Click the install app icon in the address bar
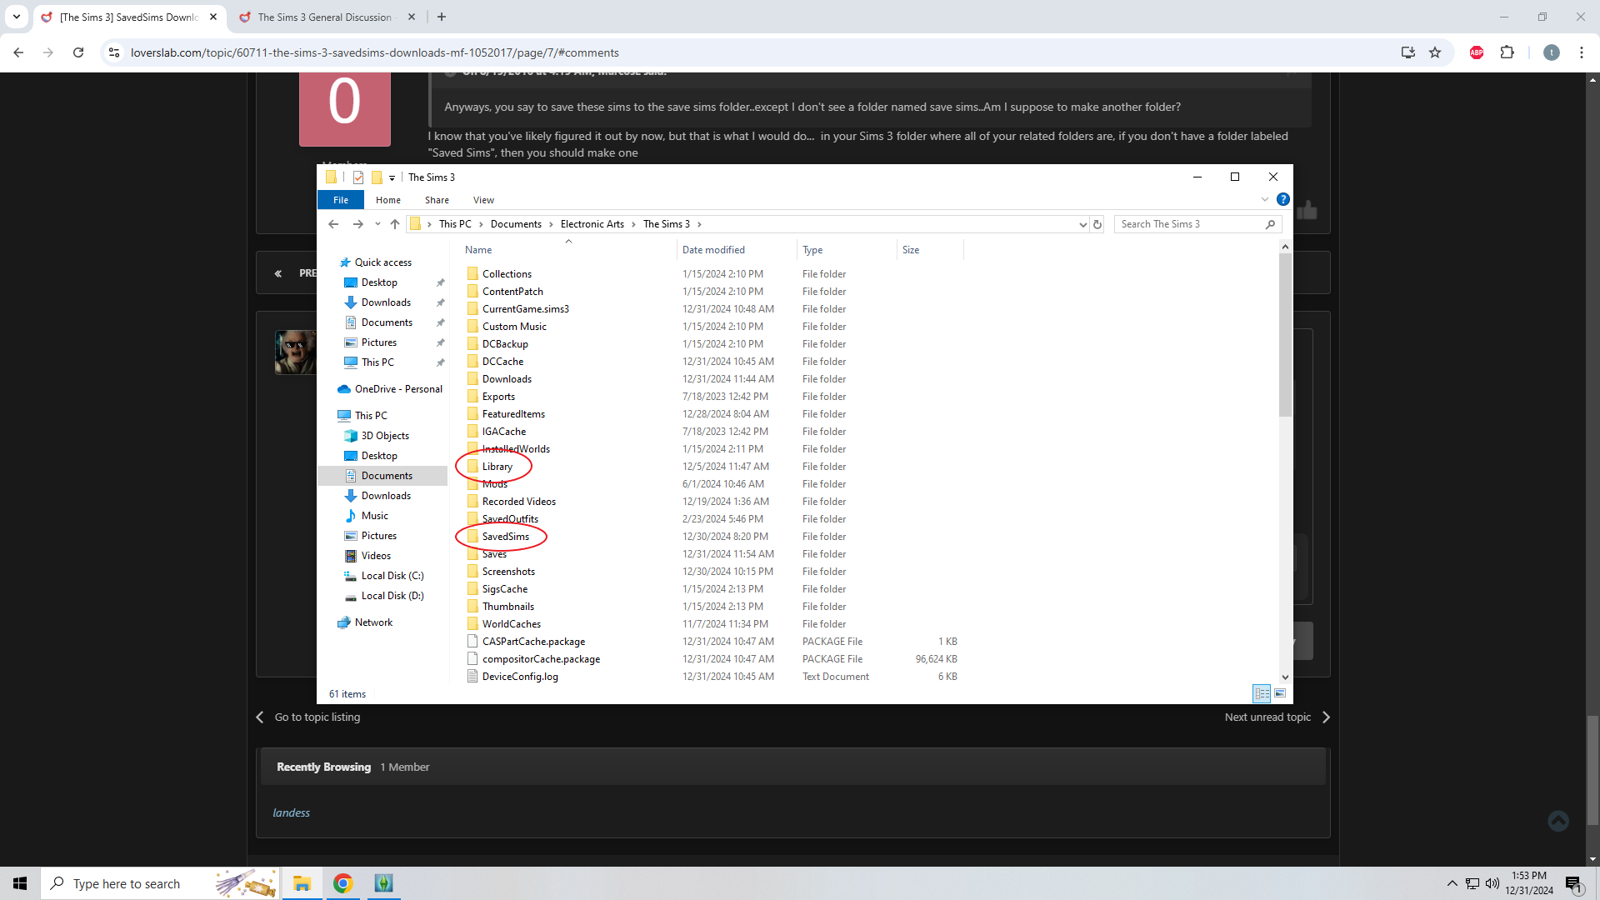The height and width of the screenshot is (900, 1600). tap(1408, 52)
